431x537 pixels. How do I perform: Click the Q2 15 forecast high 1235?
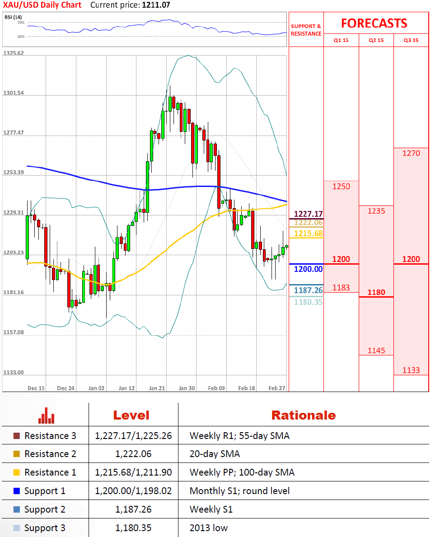pos(376,211)
